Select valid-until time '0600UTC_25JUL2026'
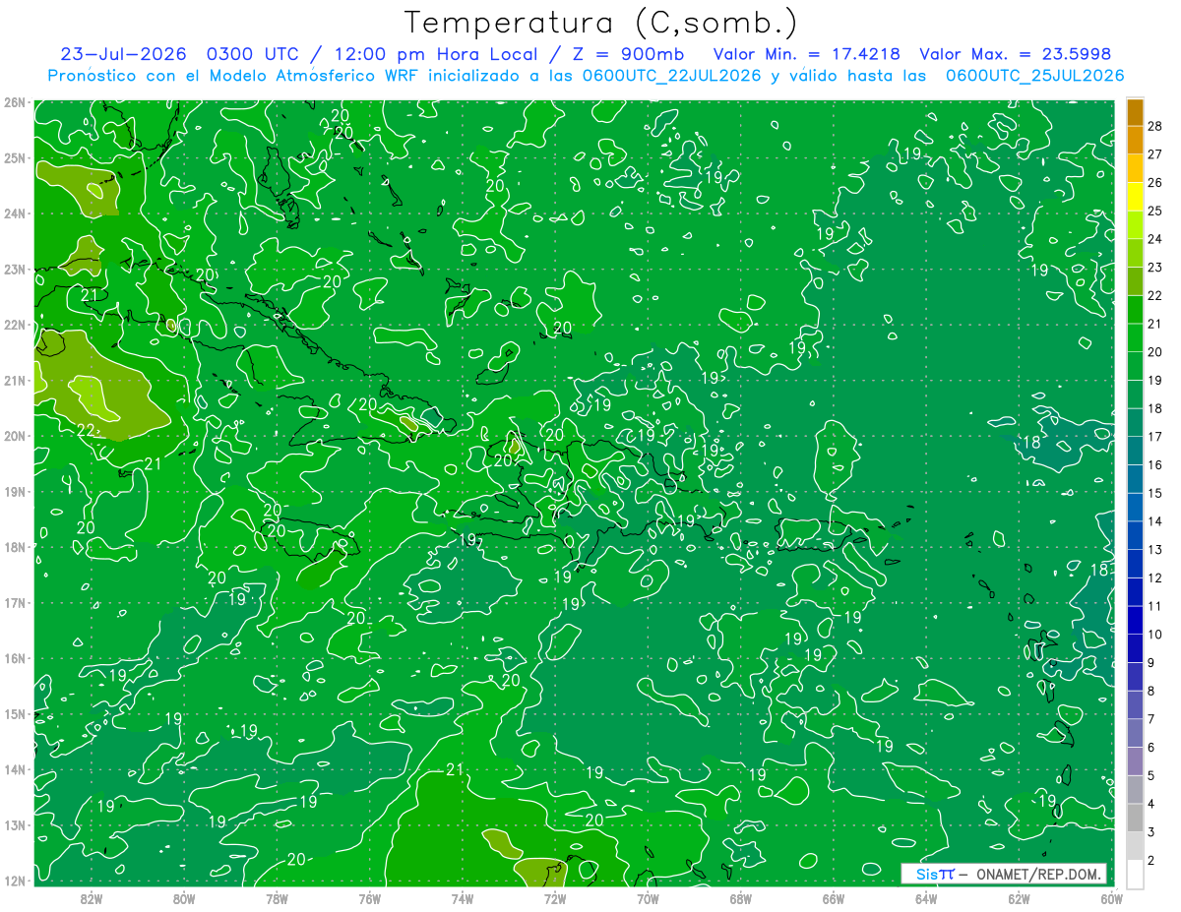Image resolution: width=1181 pixels, height=912 pixels. tap(1034, 76)
